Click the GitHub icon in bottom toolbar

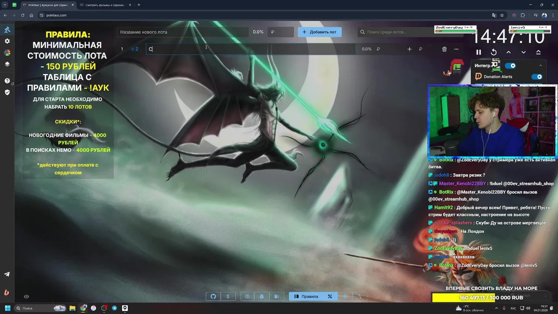(213, 297)
